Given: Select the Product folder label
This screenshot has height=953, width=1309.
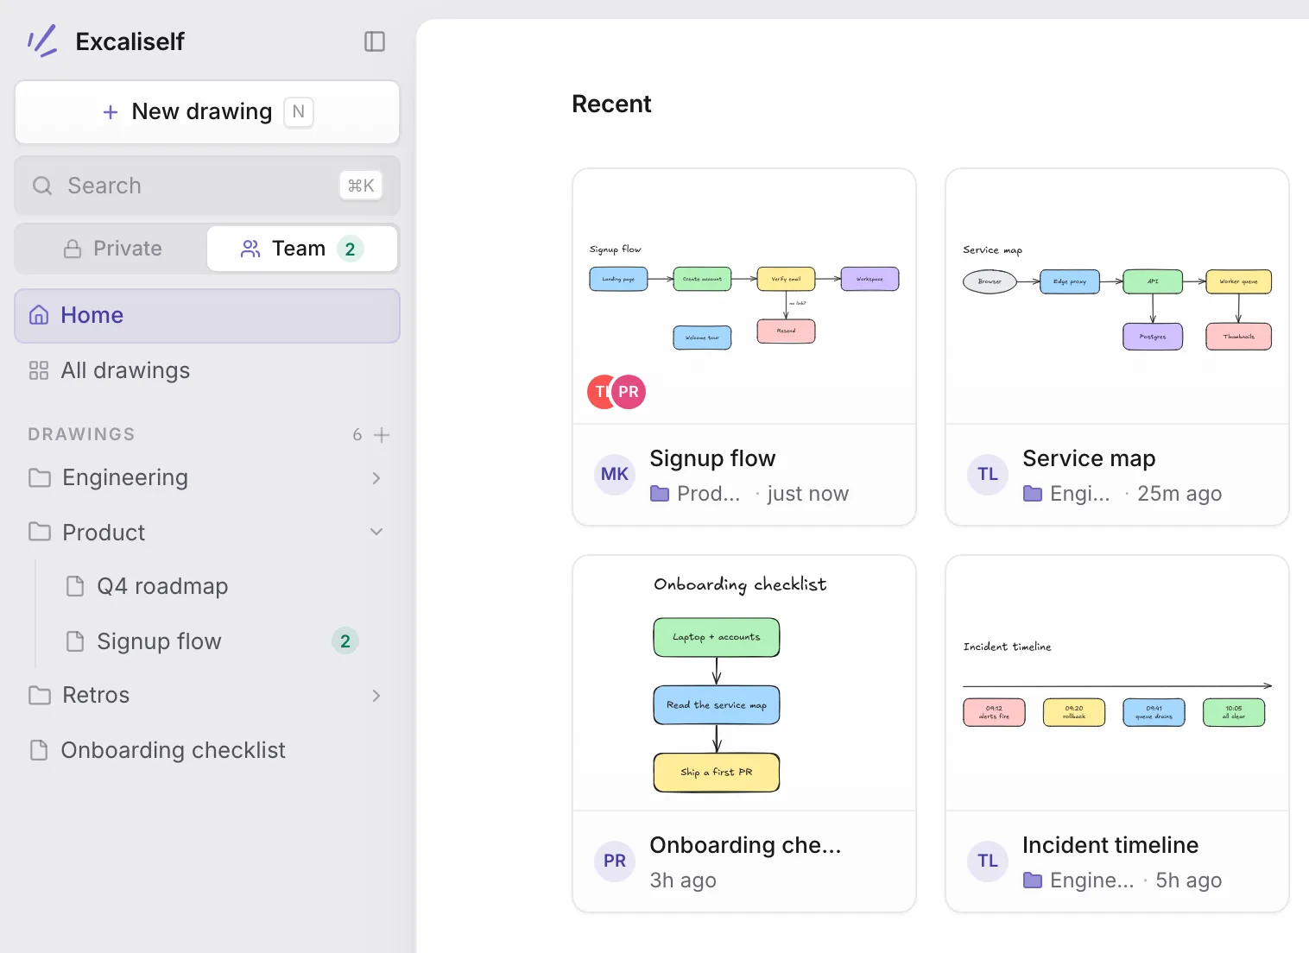Looking at the screenshot, I should pos(104,533).
